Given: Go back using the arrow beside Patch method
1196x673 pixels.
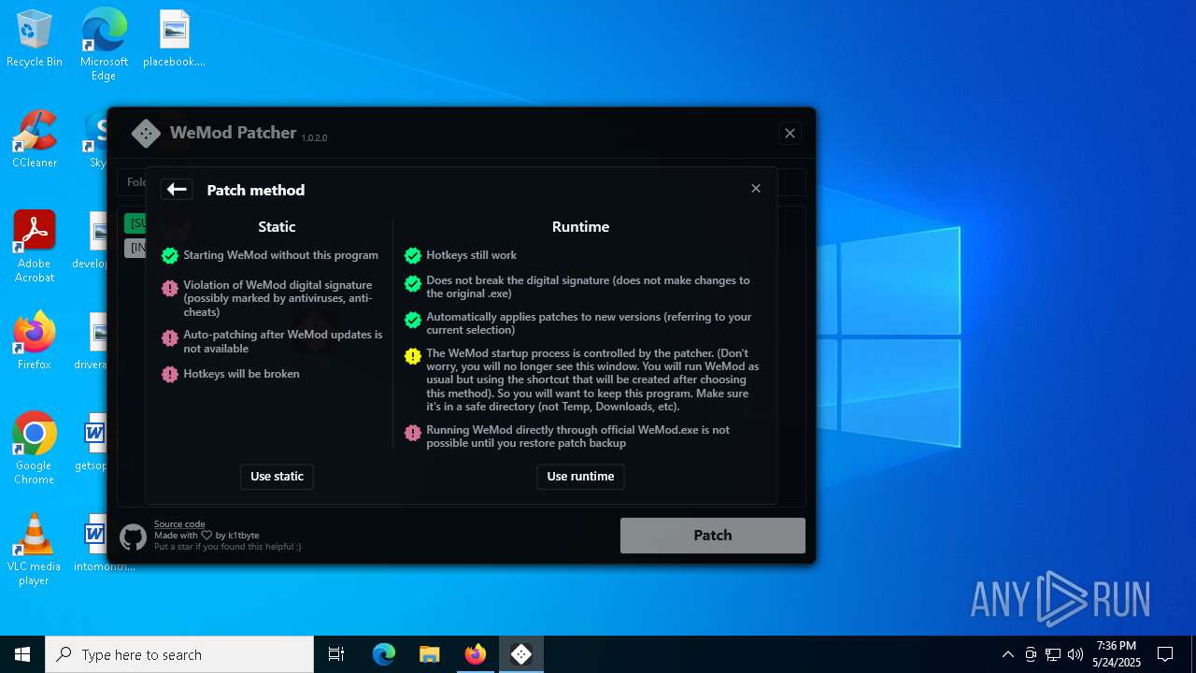Looking at the screenshot, I should 177,190.
